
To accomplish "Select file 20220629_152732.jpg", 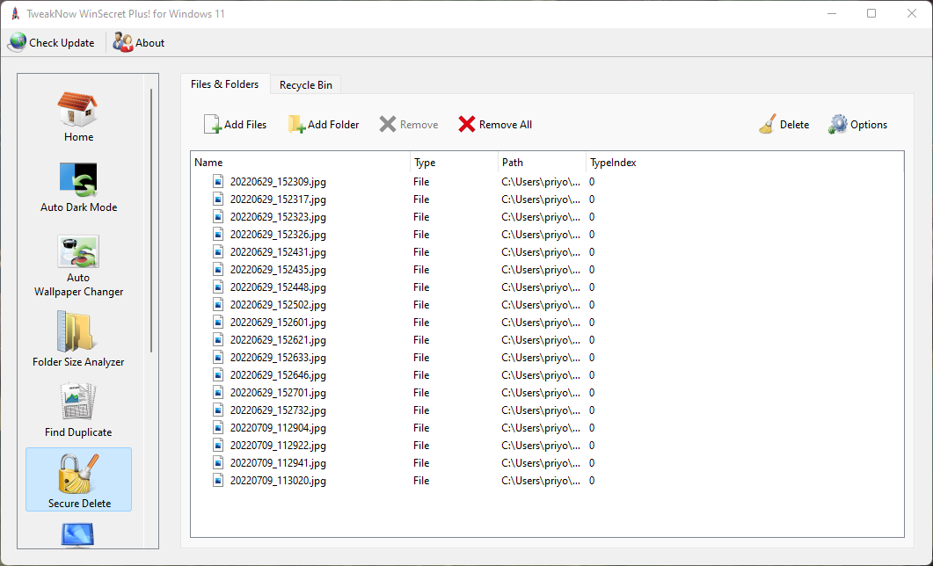I will (278, 410).
